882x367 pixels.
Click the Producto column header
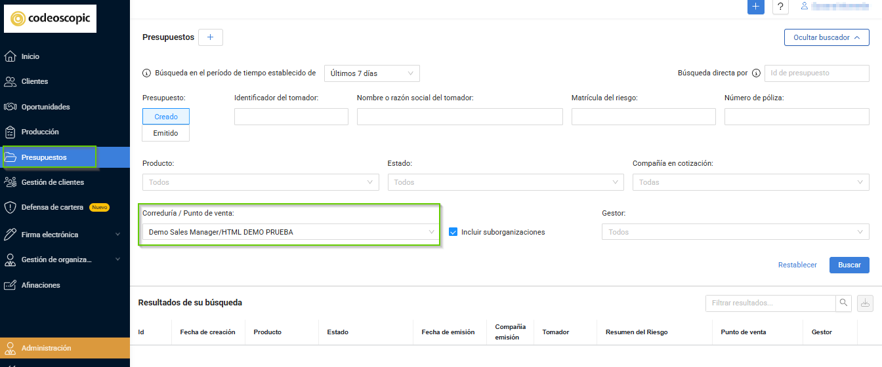point(268,332)
